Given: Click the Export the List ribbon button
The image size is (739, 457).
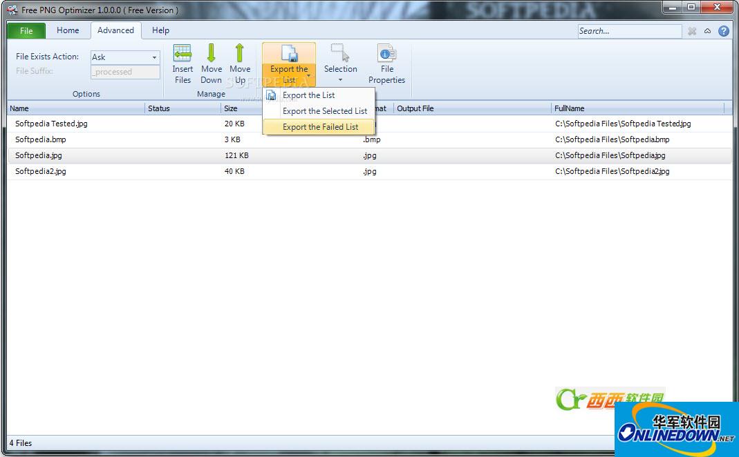Looking at the screenshot, I should pos(289,64).
